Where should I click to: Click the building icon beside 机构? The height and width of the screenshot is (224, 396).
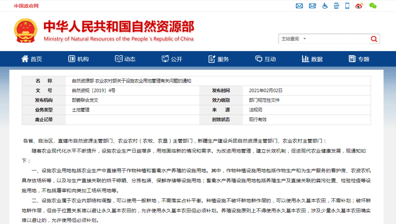pos(71,58)
